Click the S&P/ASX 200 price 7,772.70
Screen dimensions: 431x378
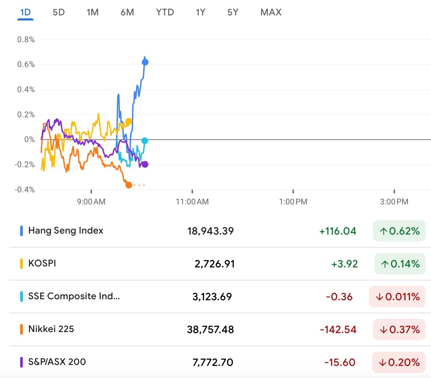click(213, 363)
